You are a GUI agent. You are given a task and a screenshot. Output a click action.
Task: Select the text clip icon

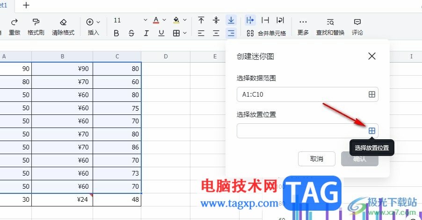click(x=265, y=20)
